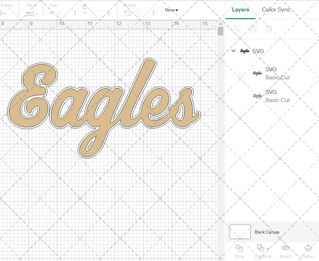This screenshot has width=319, height=261.
Task: Toggle the size aspect ratio lock
Action: tap(85, 6)
